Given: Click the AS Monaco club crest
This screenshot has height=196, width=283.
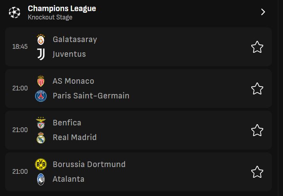Looking at the screenshot, I should pos(41,81).
